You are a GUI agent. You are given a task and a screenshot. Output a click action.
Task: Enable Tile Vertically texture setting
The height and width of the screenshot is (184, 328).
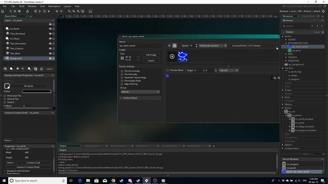122,74
